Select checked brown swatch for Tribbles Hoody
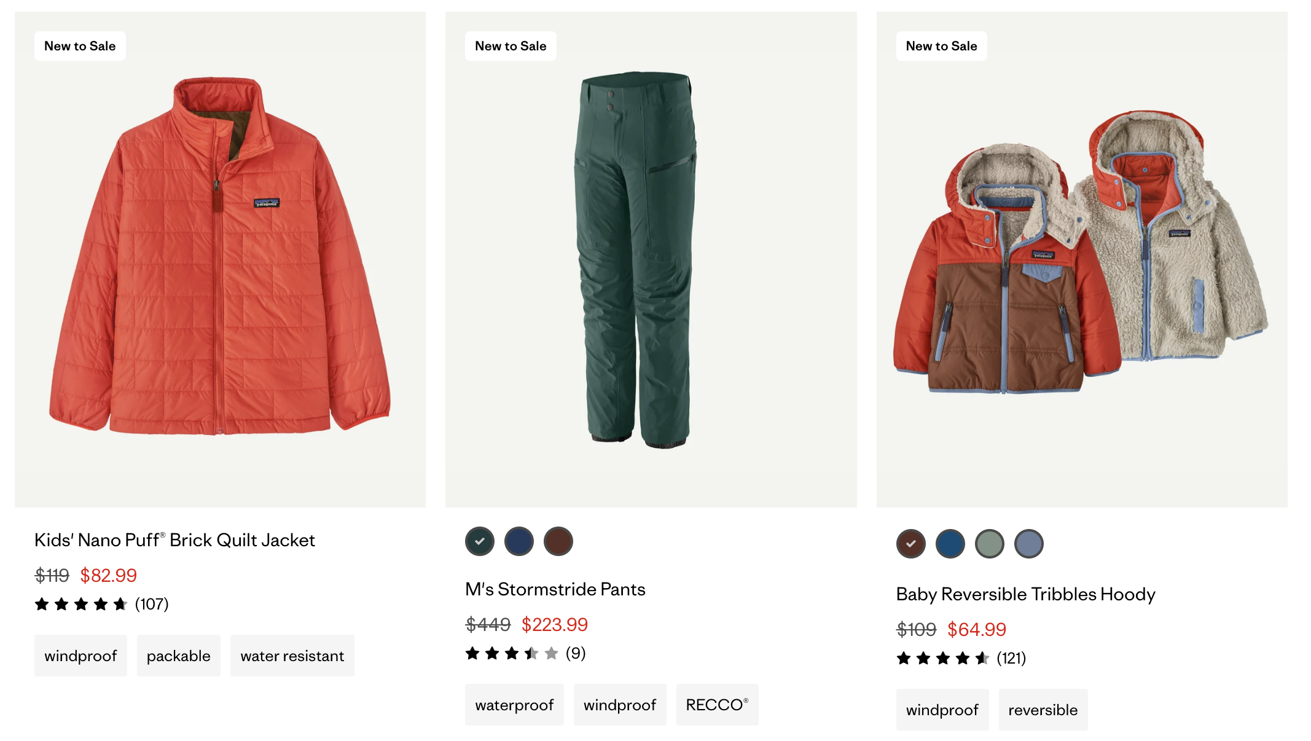 click(911, 544)
